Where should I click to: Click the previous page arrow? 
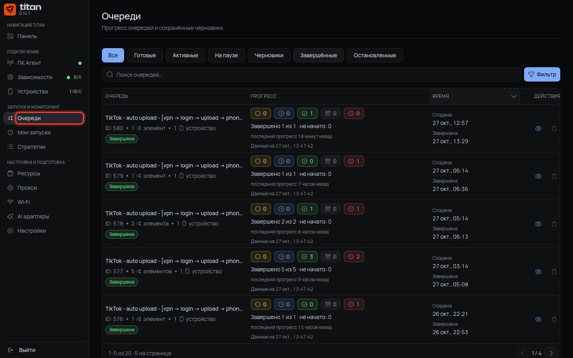[x=522, y=353]
